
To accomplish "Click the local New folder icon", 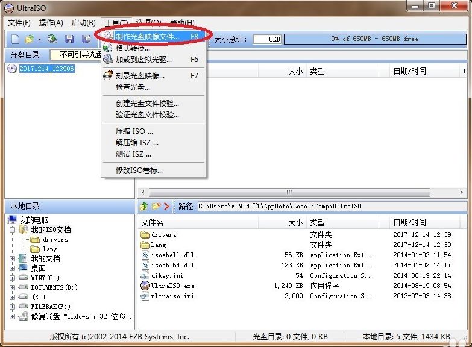I will pos(156,206).
